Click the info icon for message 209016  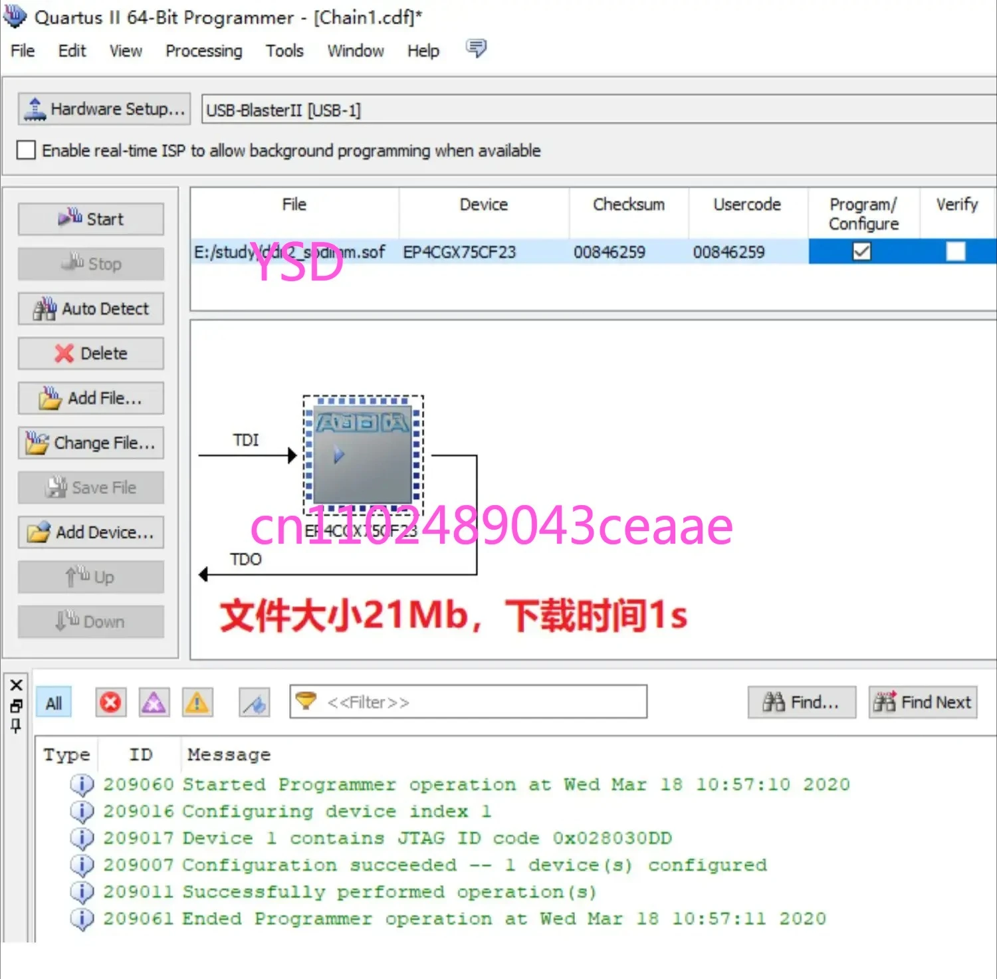82,812
